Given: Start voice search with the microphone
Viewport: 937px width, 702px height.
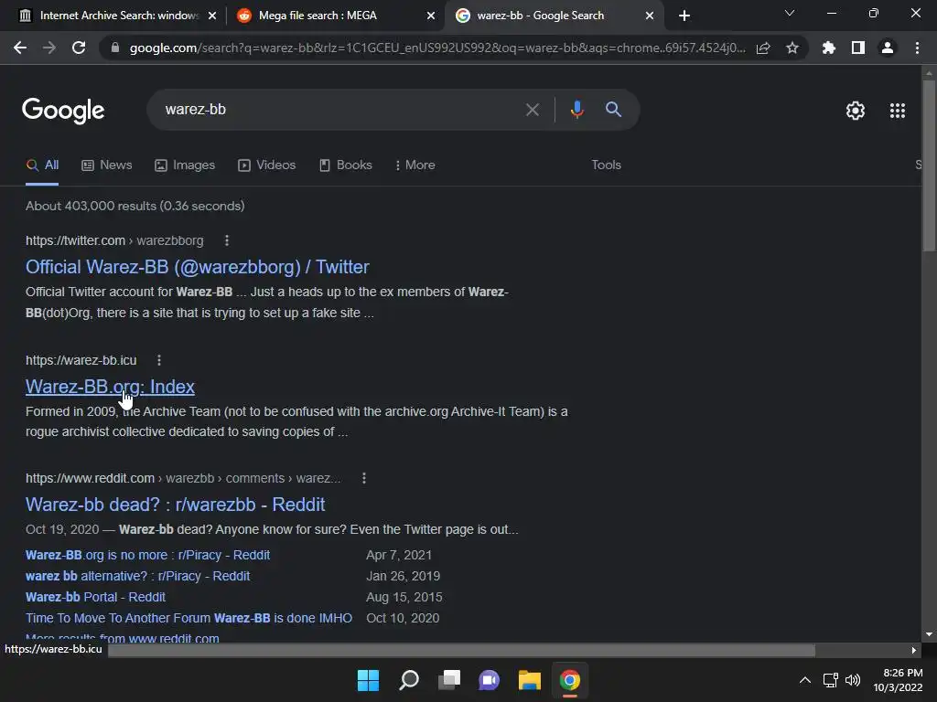Looking at the screenshot, I should click(576, 110).
